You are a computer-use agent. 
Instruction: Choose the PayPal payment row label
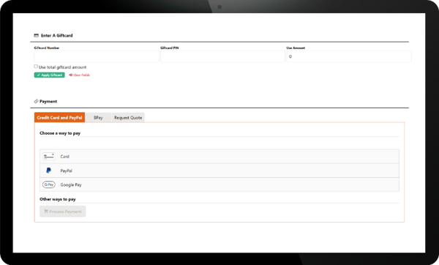point(66,171)
